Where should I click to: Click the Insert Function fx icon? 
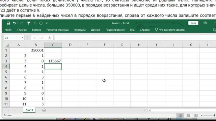pyautogui.click(x=50, y=38)
